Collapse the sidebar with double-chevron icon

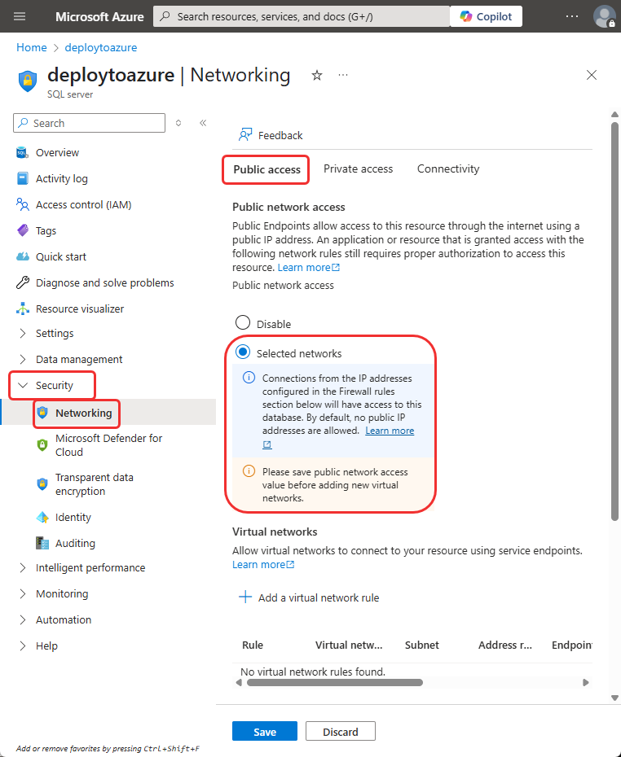pyautogui.click(x=203, y=123)
